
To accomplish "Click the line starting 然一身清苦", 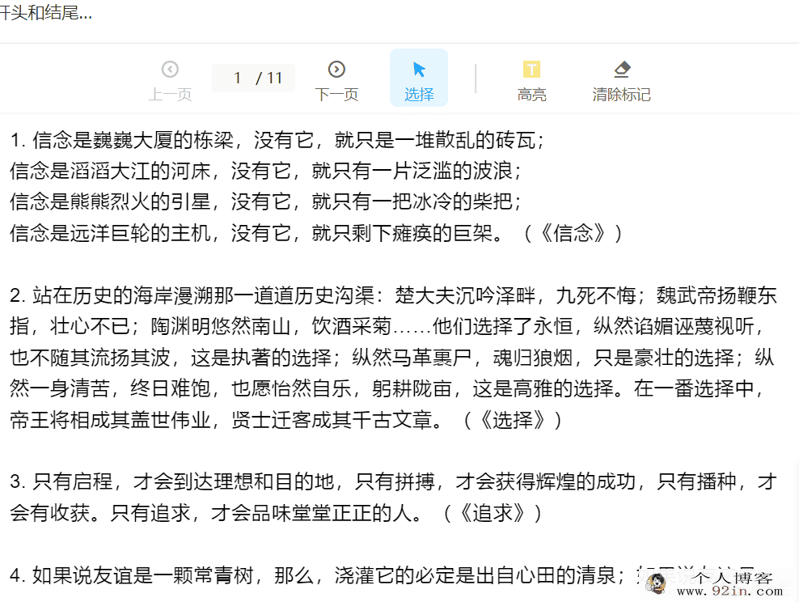I will pos(387,389).
